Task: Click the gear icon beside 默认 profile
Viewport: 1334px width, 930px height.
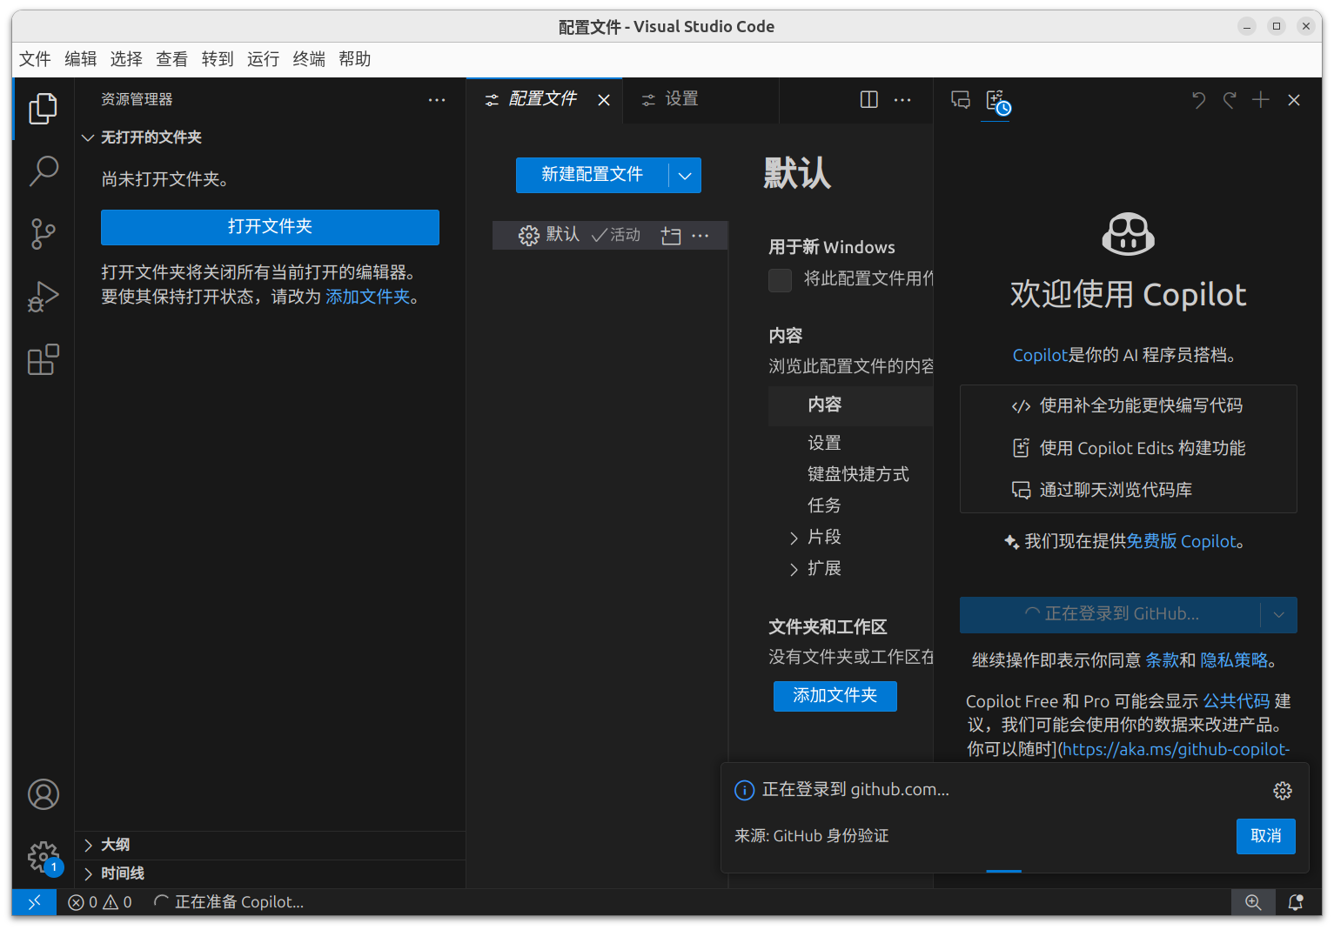Action: [528, 236]
